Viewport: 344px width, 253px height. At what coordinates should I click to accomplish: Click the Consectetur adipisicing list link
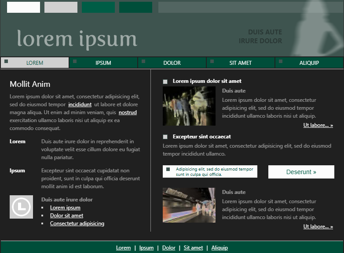(77, 223)
